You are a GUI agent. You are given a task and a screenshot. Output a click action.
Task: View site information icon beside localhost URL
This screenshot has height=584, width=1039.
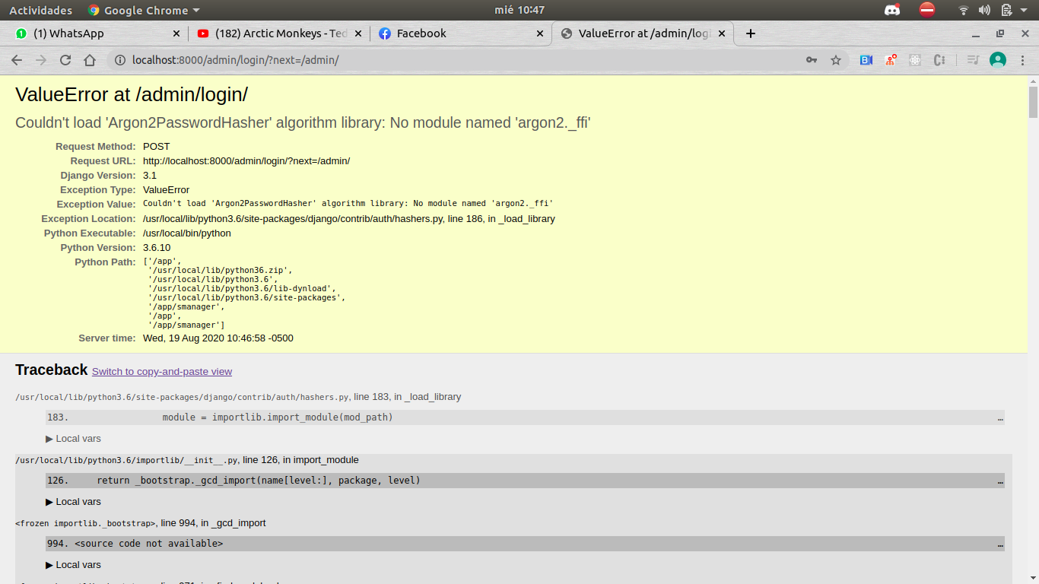click(120, 60)
